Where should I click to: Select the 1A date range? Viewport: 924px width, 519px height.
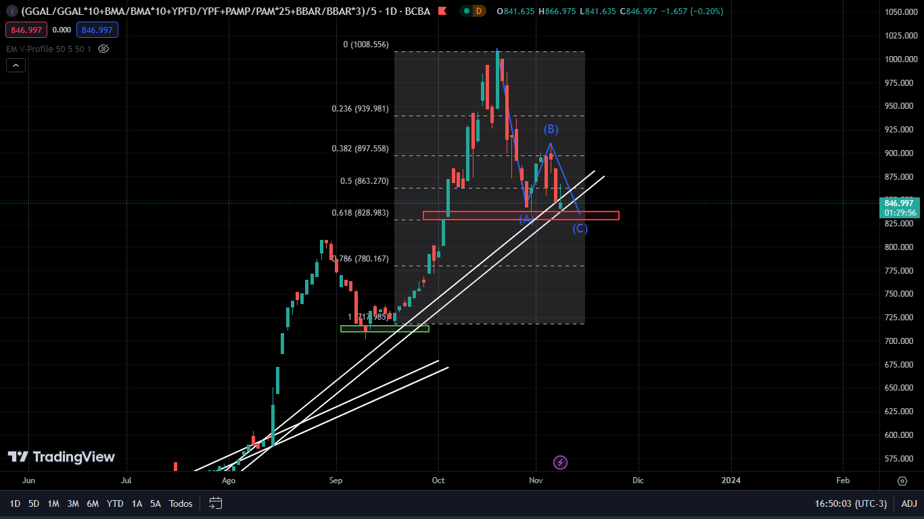tap(137, 503)
